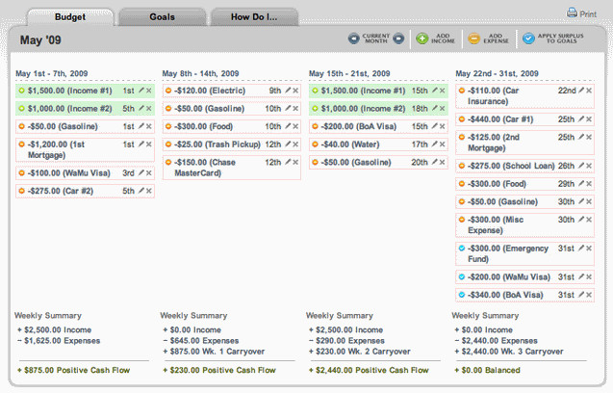The height and width of the screenshot is (393, 613).
Task: Edit the BoA Visa expense on 16th
Action: coord(433,126)
